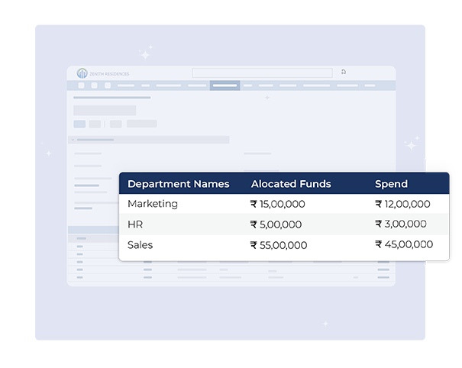Click the Zenith Residences brand name text
462x368 pixels.
click(x=110, y=74)
